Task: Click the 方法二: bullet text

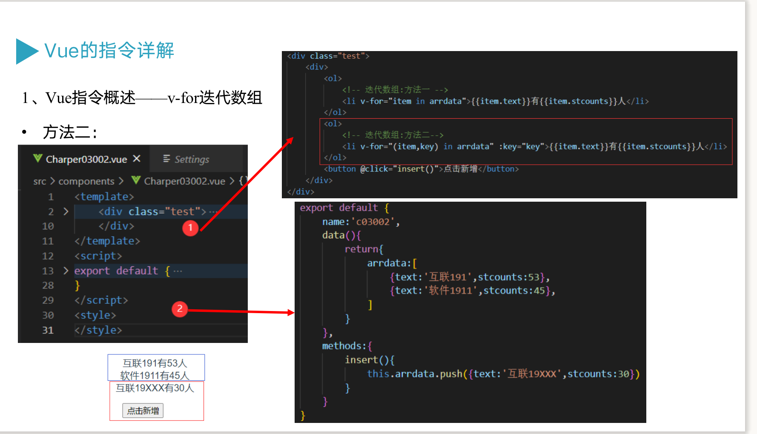Action: click(x=70, y=132)
